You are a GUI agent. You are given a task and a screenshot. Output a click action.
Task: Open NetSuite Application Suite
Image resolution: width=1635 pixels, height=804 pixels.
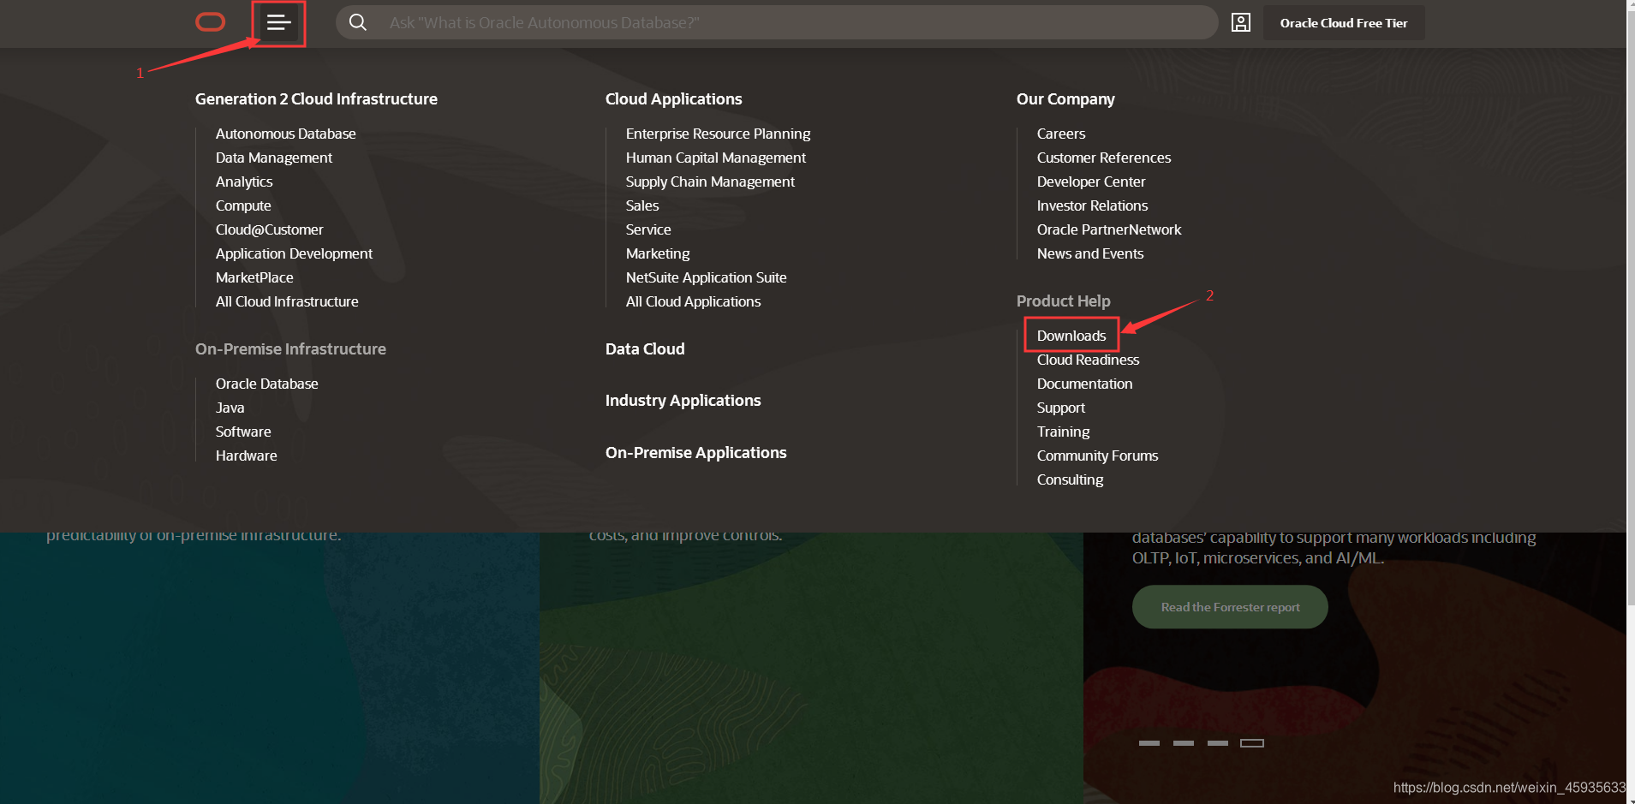(x=706, y=277)
